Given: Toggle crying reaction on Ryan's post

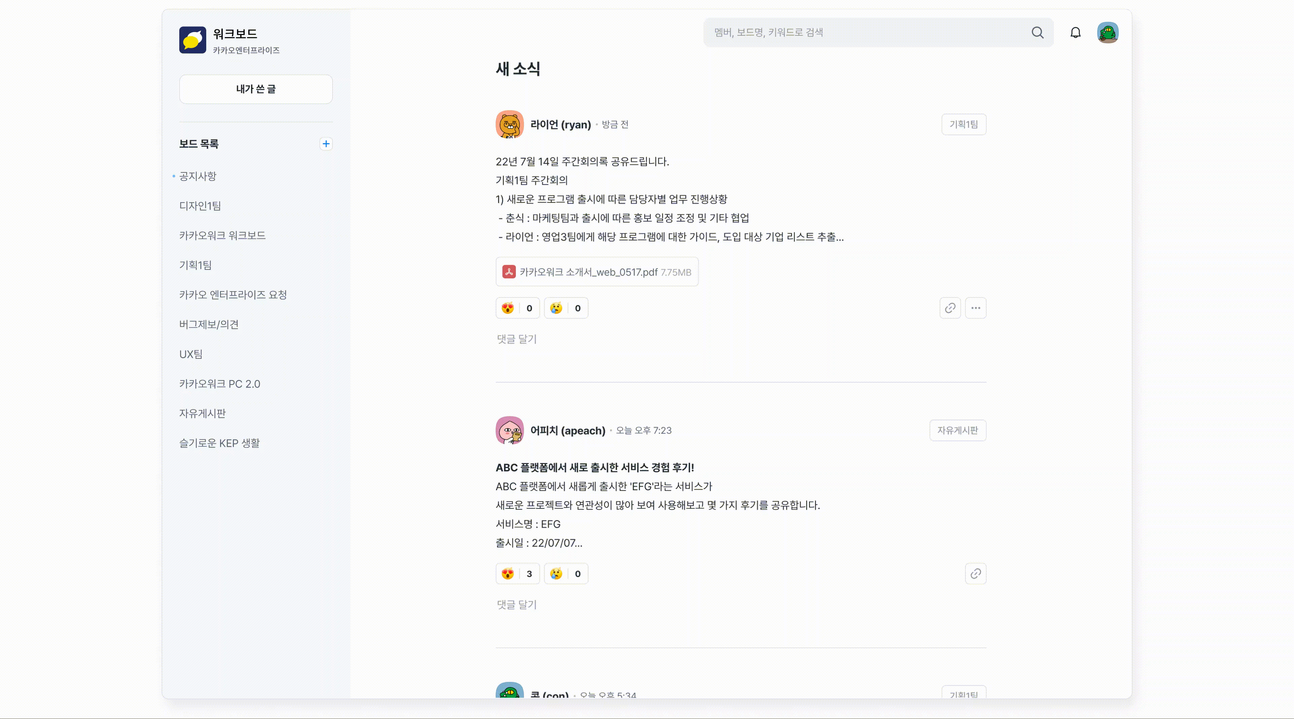Looking at the screenshot, I should [566, 308].
